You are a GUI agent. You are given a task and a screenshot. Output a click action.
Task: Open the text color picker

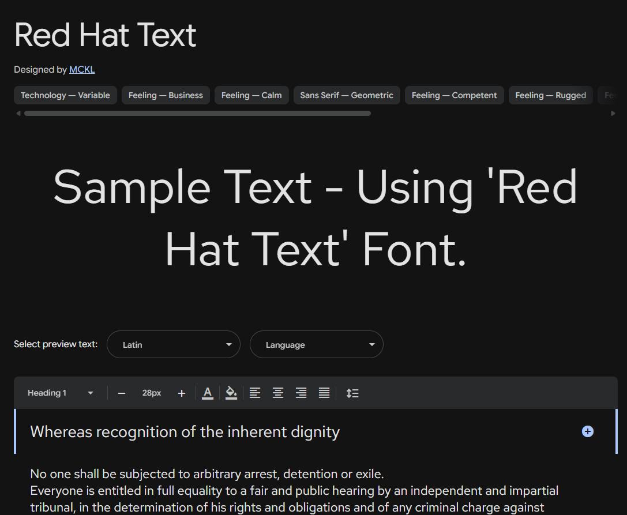click(208, 393)
